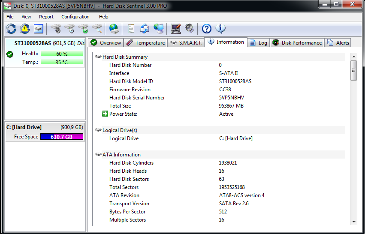Click the speaker sound toolbar icon
This screenshot has height=234, width=365.
(190, 29)
